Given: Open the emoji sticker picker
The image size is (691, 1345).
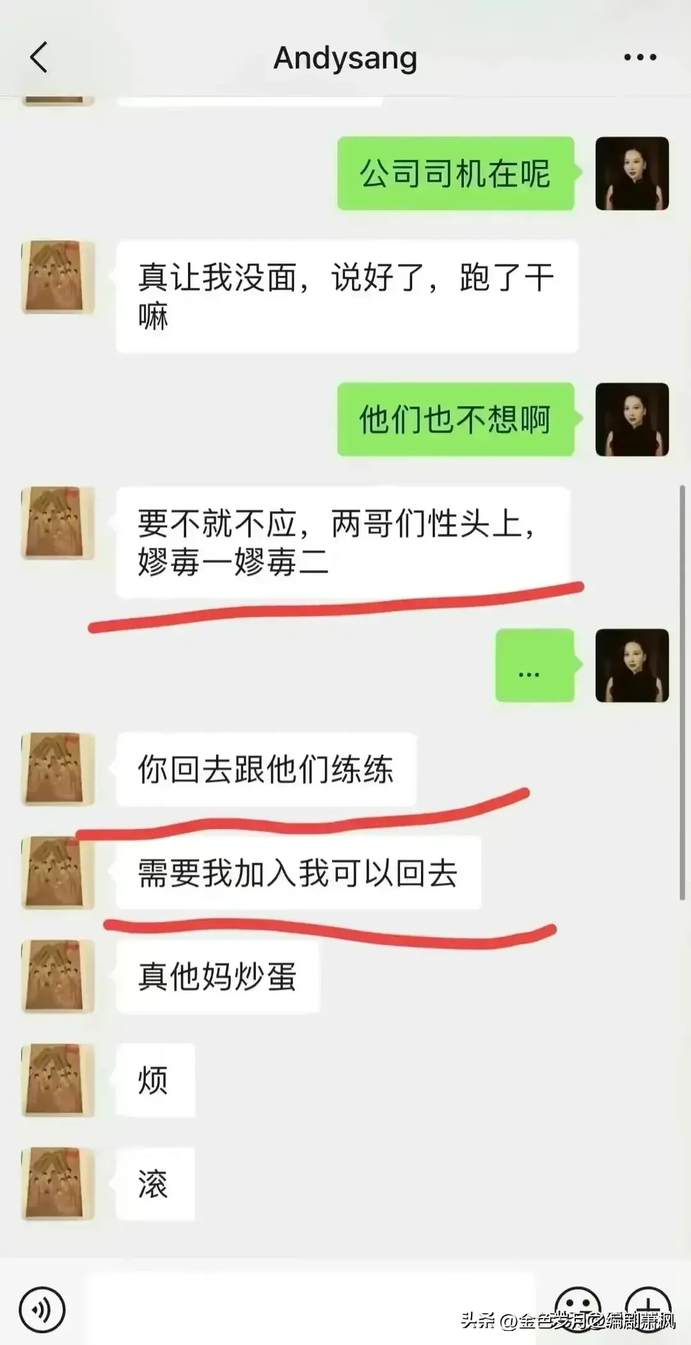Looking at the screenshot, I should point(578,1309).
